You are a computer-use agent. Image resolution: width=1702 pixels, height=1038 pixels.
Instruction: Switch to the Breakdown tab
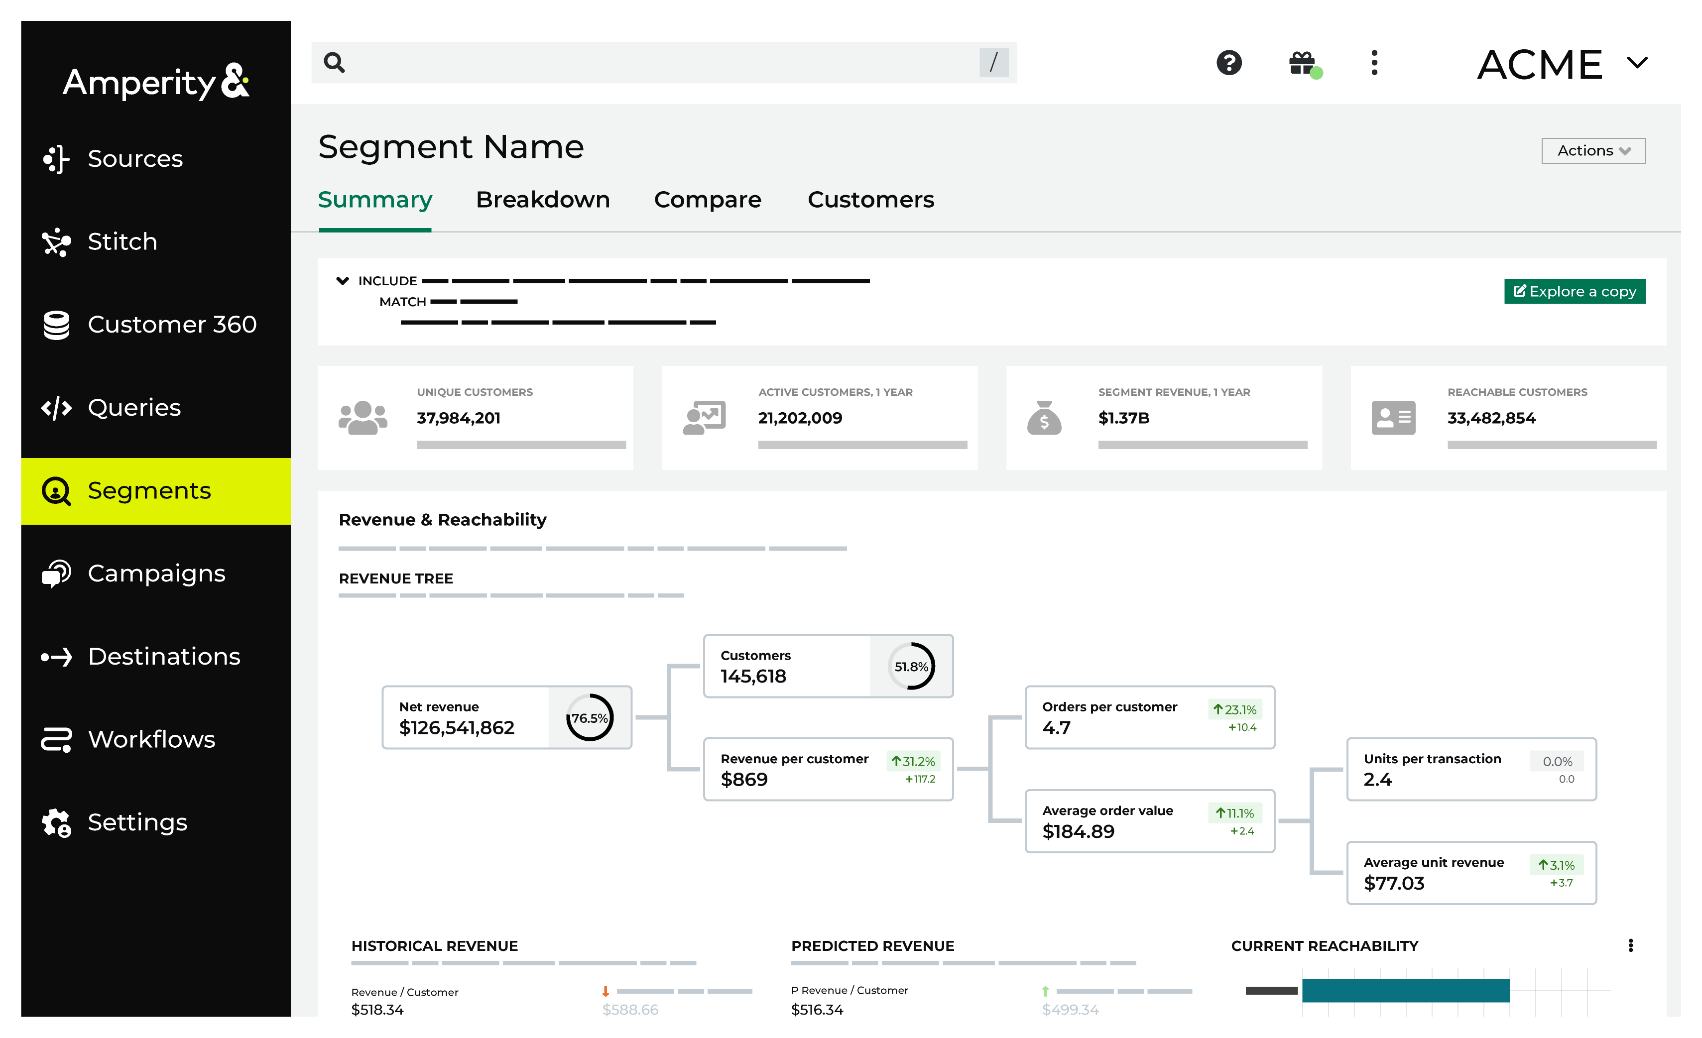(543, 199)
